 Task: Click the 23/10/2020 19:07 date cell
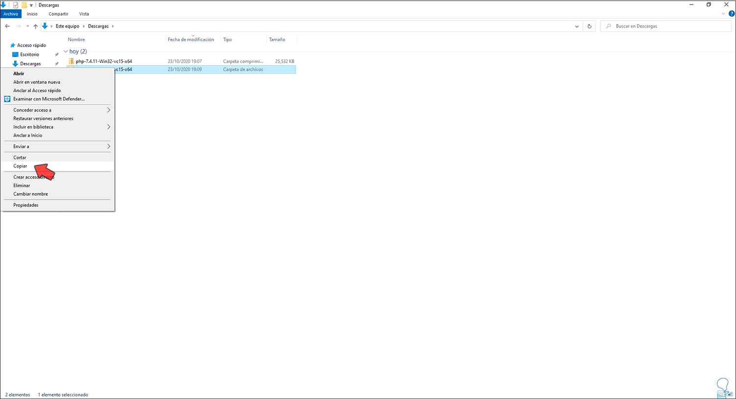tap(184, 61)
